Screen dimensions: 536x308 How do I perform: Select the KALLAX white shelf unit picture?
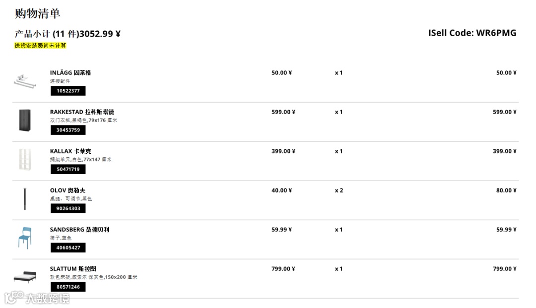(25, 160)
